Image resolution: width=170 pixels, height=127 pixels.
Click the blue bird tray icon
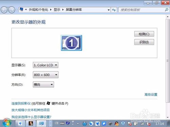98,124
